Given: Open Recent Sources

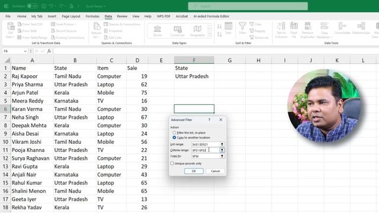Looking at the screenshot, I should point(64,31).
